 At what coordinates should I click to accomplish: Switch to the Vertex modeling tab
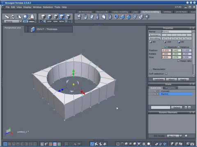[120, 12]
